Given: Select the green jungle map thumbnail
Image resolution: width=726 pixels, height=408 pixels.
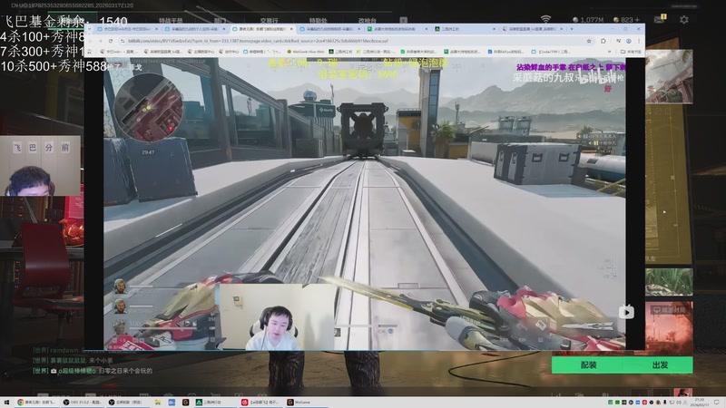Looking at the screenshot, I should click(x=669, y=282).
